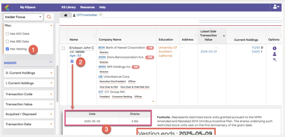This screenshot has height=137, width=285.
Task: Expand the Acquired / Disposed filter
Action: [29, 114]
